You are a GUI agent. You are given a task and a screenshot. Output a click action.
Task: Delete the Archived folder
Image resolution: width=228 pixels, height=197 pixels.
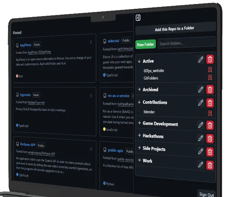(210, 90)
